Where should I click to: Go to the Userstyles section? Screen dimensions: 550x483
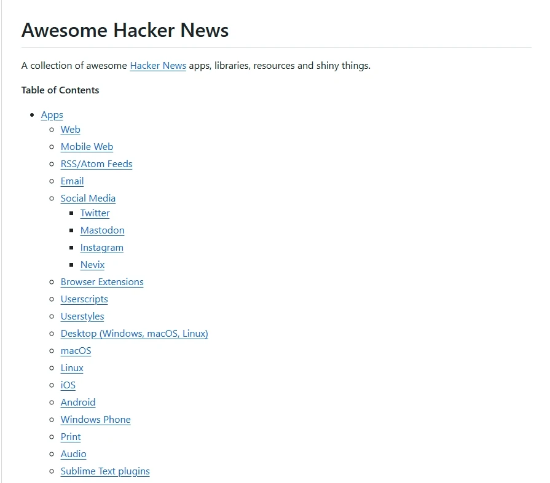(82, 316)
